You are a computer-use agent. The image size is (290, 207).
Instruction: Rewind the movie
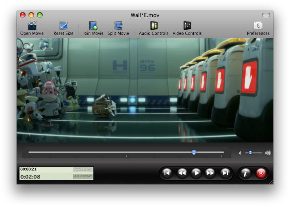(x=182, y=173)
